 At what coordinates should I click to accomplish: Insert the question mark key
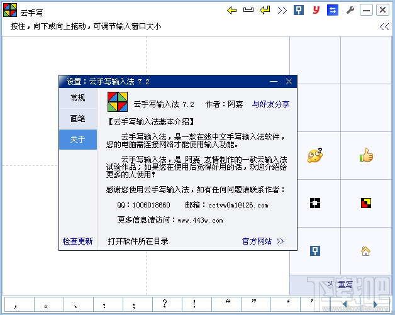(167, 304)
